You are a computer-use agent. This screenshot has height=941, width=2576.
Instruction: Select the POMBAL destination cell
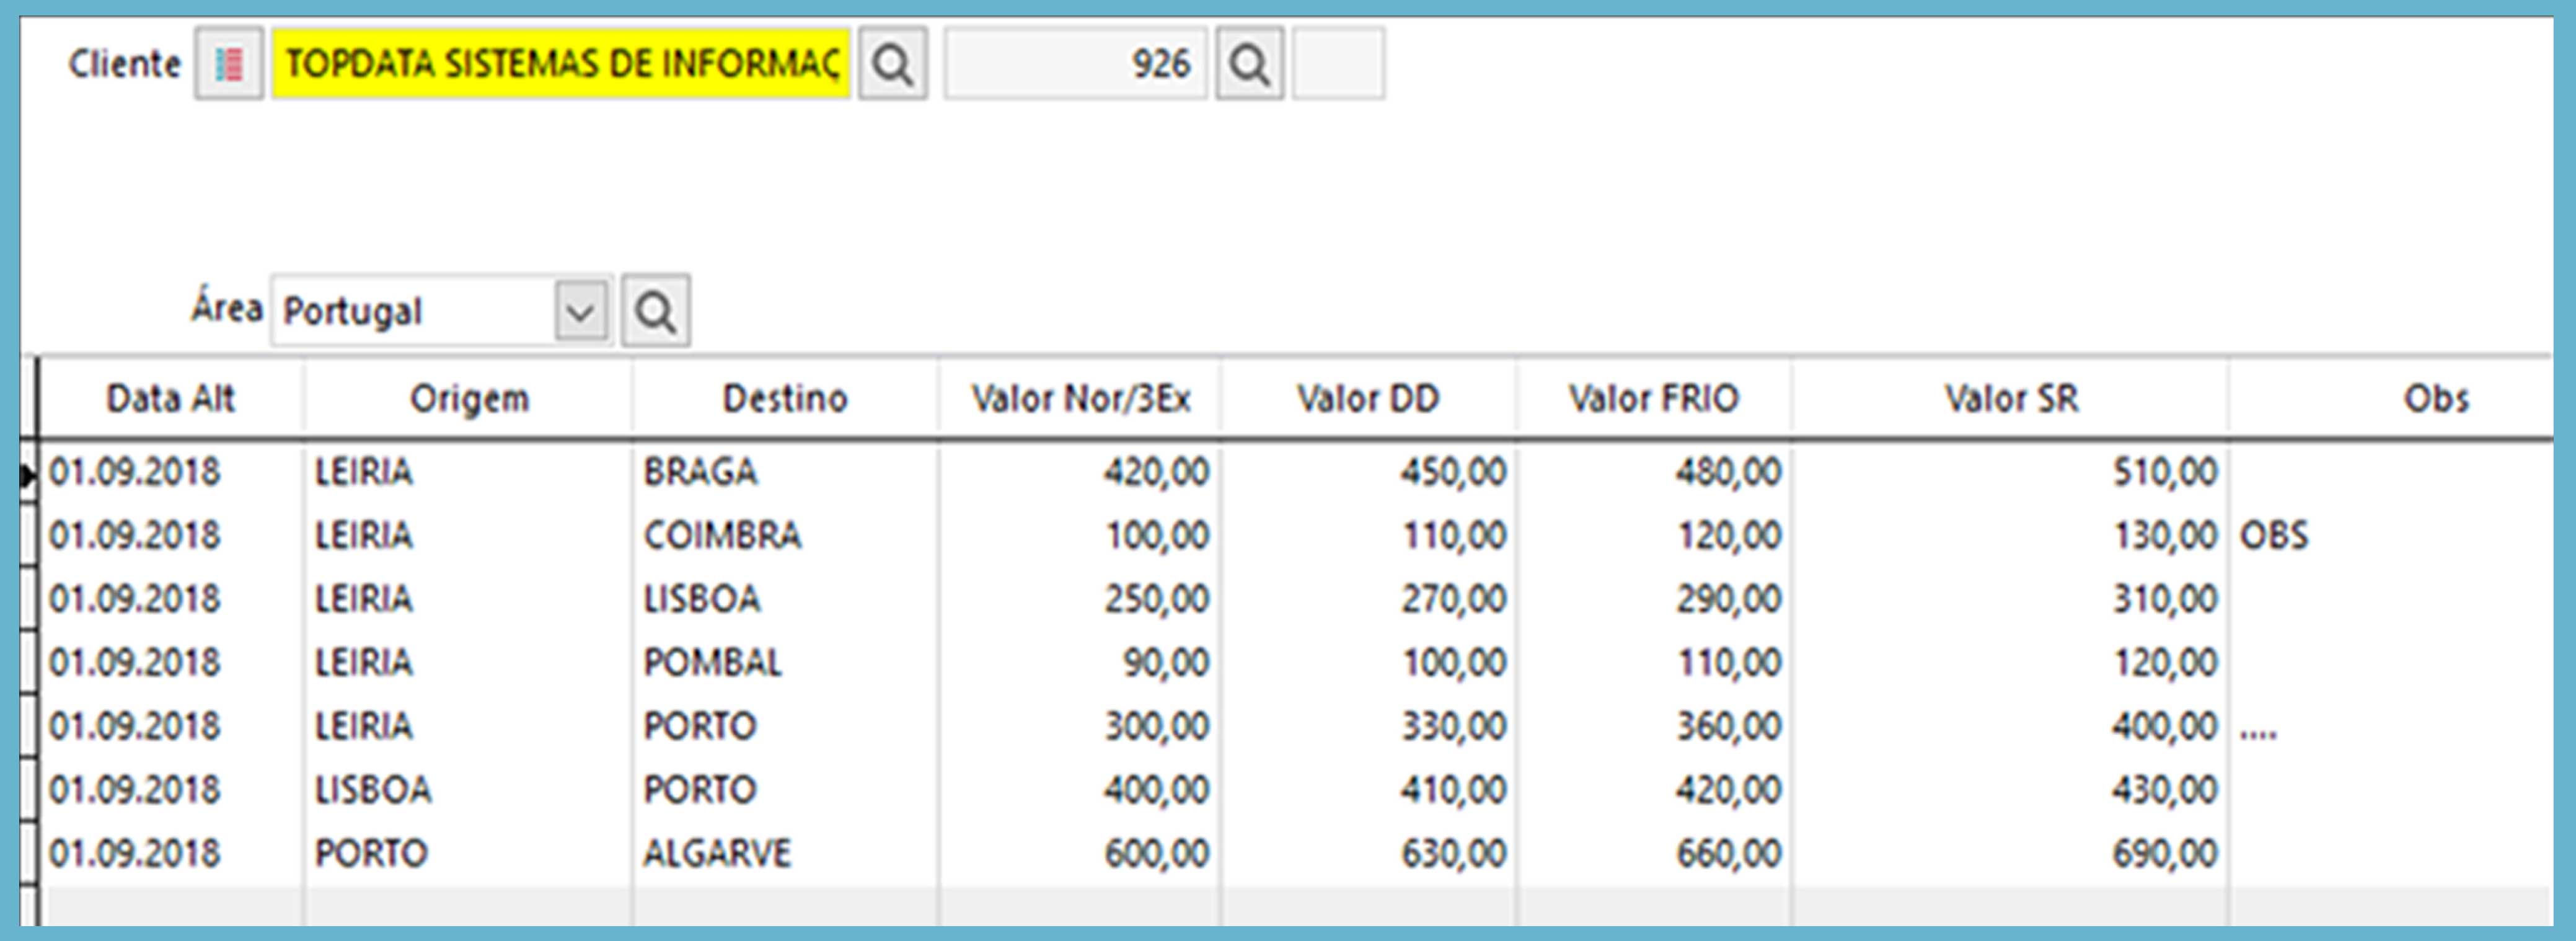[786, 662]
